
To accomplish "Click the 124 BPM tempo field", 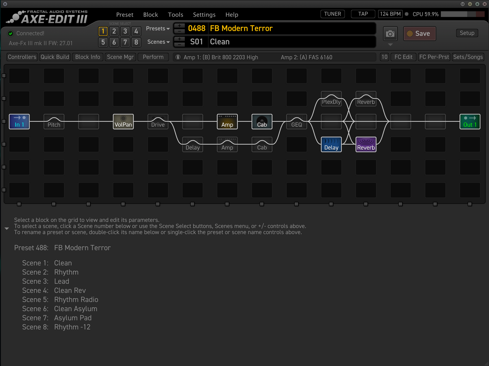I will [390, 14].
